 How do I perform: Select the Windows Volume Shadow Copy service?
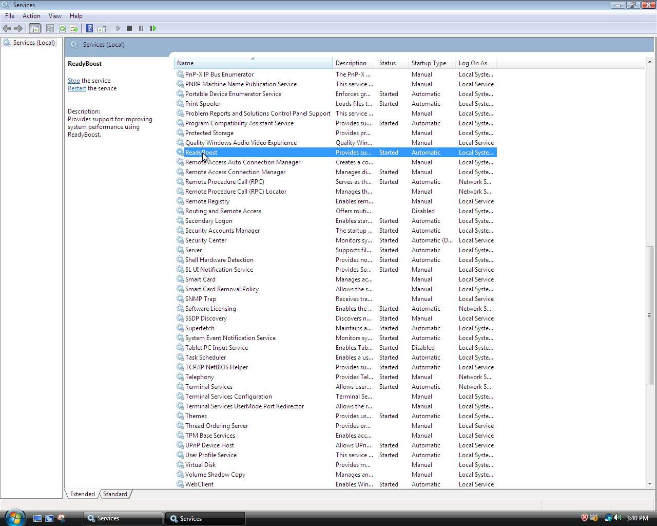335,475
